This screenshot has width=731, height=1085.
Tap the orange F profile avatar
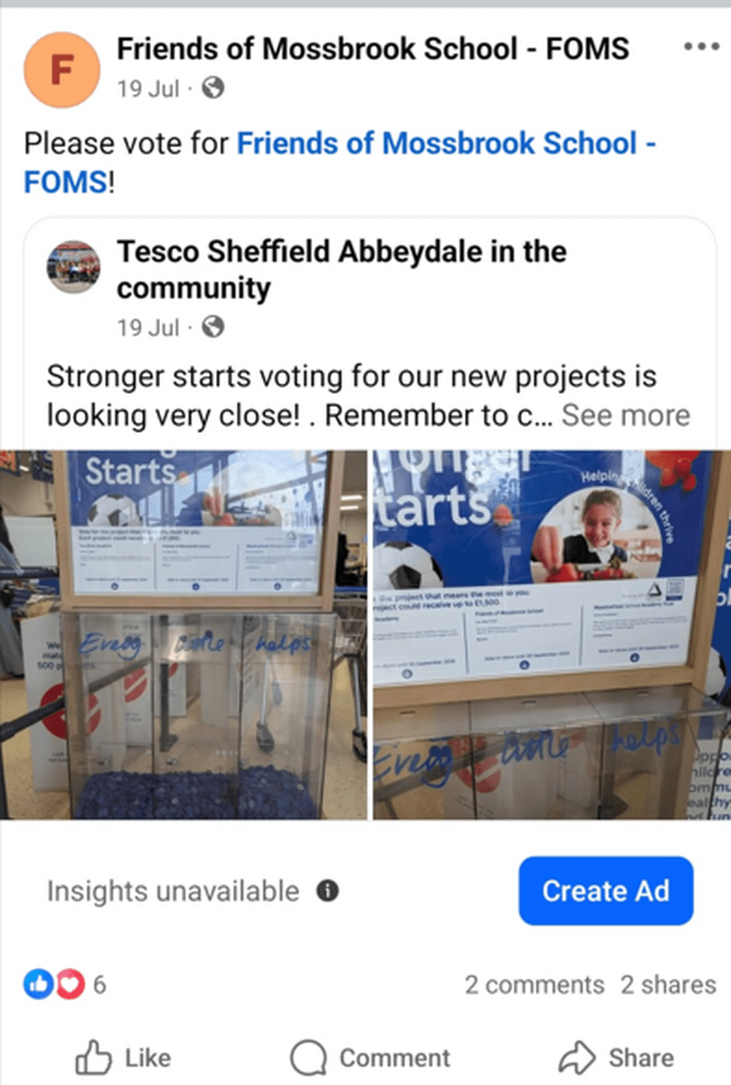tap(63, 70)
